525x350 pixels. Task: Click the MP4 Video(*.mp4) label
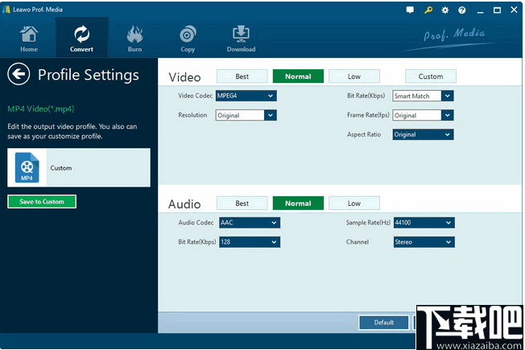(41, 109)
